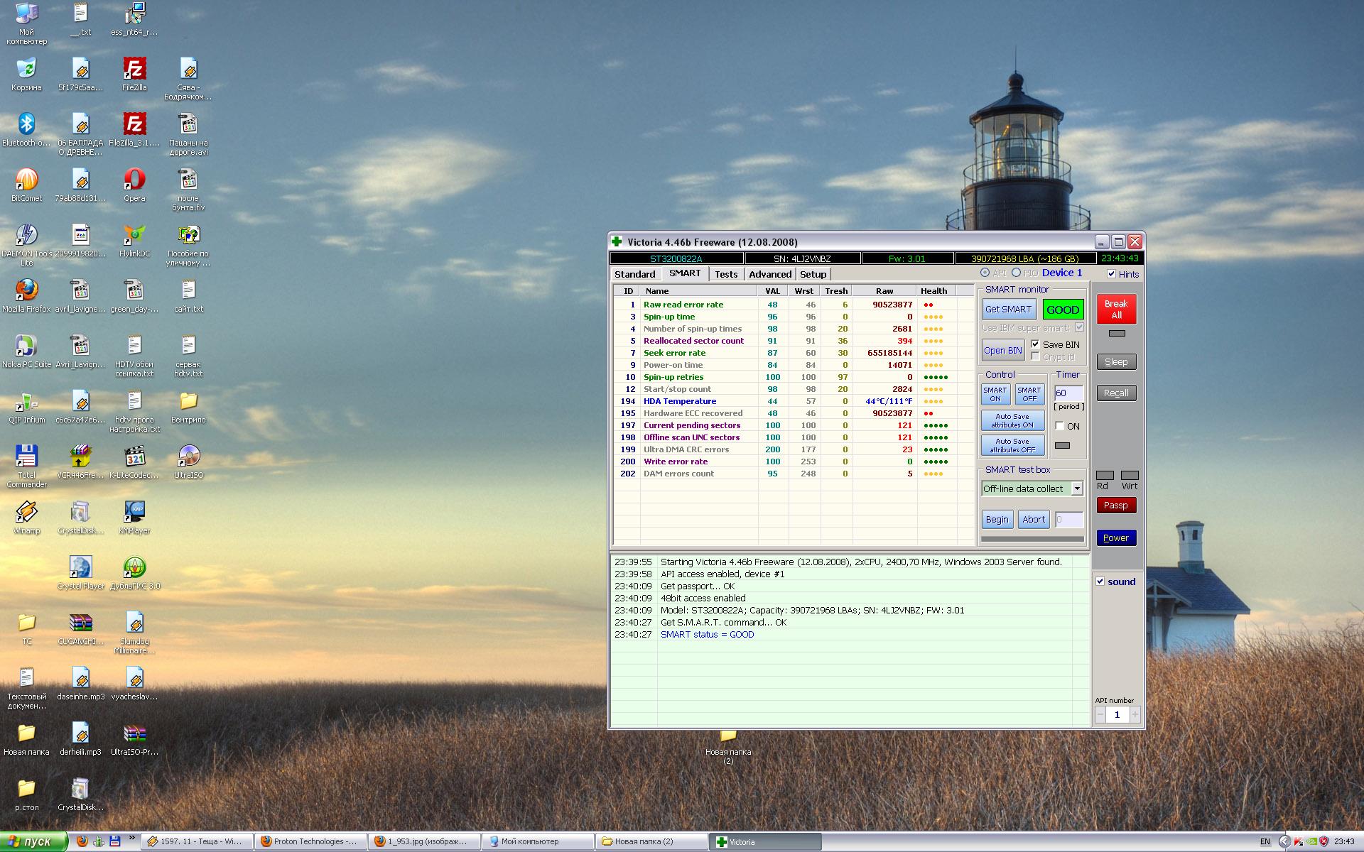Click the Timer period input field

tap(1068, 393)
